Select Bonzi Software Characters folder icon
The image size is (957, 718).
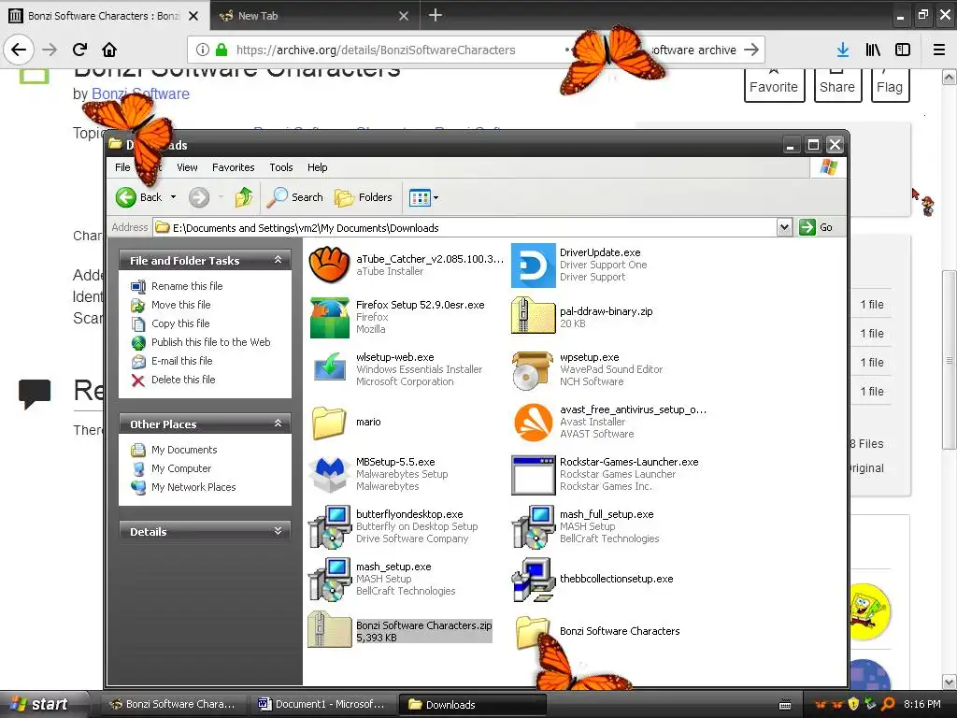click(532, 631)
